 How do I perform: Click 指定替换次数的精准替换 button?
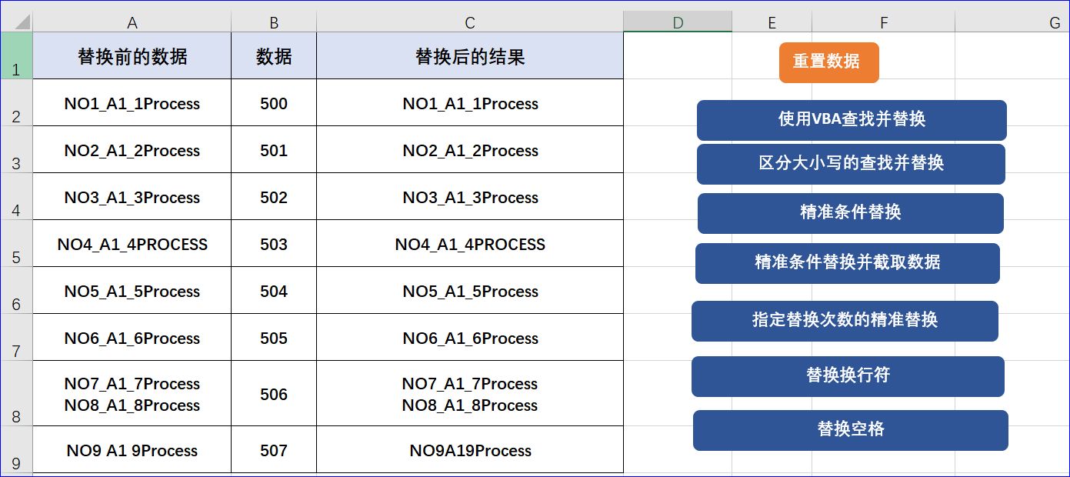pyautogui.click(x=845, y=321)
